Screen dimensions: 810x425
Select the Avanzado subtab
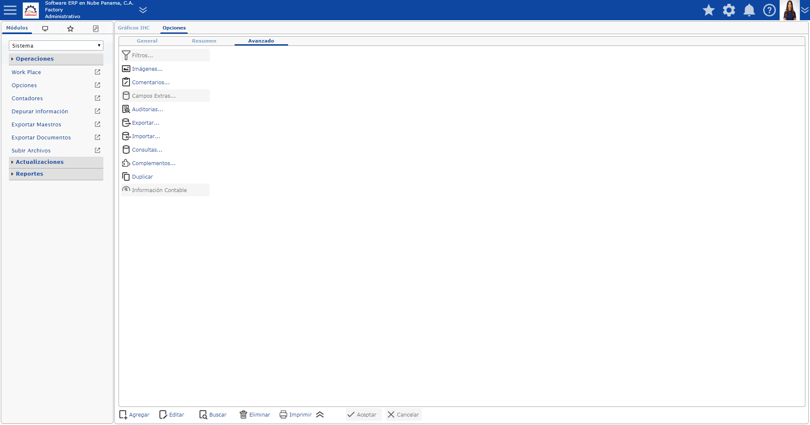261,41
